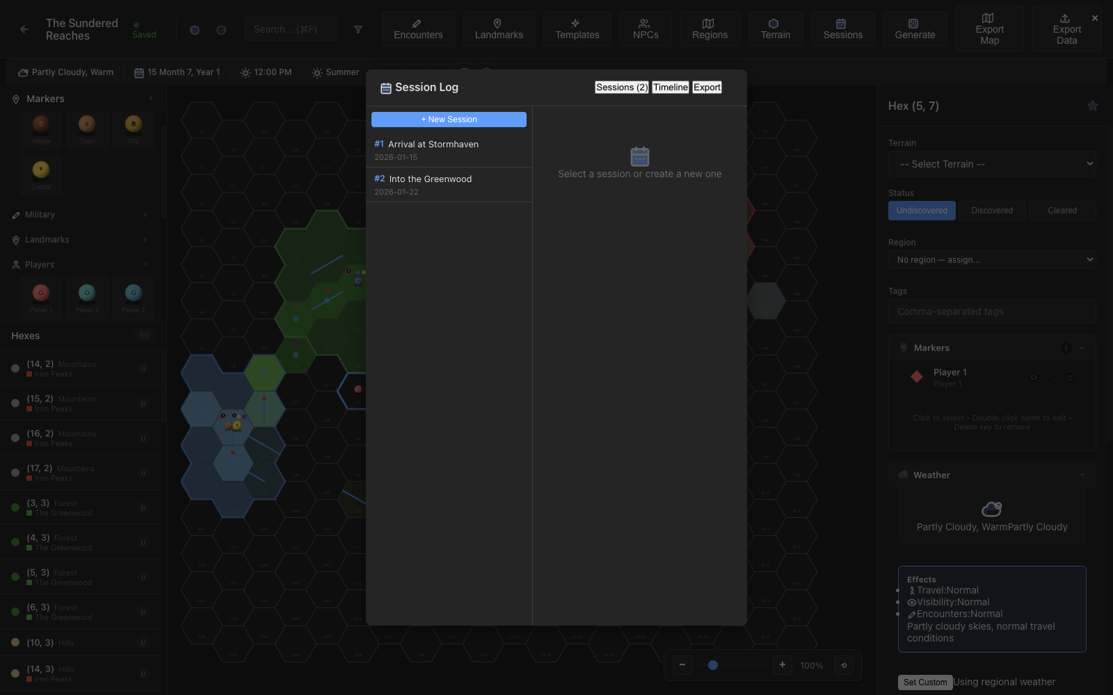1113x695 pixels.
Task: Click the Sessions toolbar button
Action: point(843,29)
